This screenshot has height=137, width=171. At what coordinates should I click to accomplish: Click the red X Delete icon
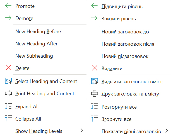(8, 68)
